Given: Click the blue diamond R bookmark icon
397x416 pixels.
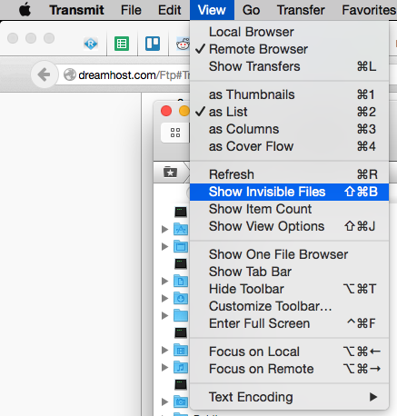Looking at the screenshot, I should click(x=91, y=44).
